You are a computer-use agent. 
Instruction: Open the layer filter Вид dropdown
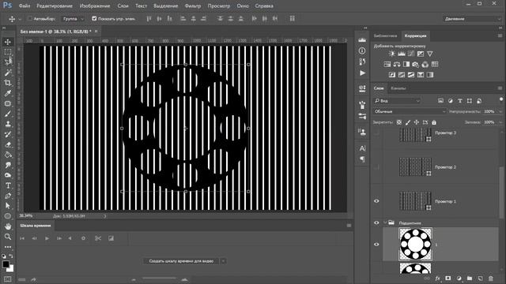coord(397,101)
